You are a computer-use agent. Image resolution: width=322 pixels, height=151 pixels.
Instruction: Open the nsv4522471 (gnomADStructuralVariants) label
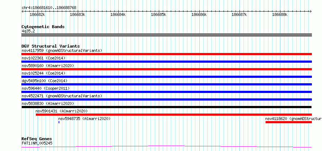click(62, 96)
